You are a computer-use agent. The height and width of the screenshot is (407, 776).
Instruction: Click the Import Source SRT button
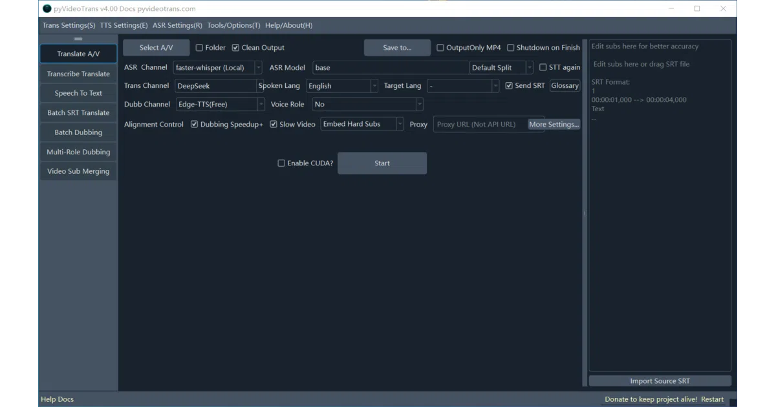pos(660,381)
